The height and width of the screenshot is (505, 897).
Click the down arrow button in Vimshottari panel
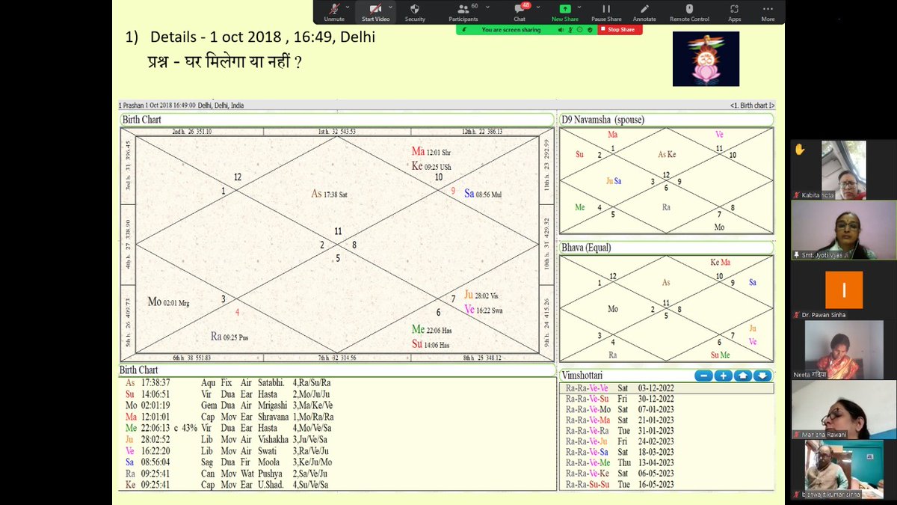762,376
